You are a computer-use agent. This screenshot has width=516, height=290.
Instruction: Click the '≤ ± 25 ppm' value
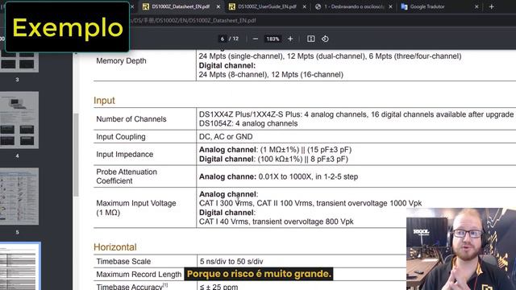click(218, 287)
